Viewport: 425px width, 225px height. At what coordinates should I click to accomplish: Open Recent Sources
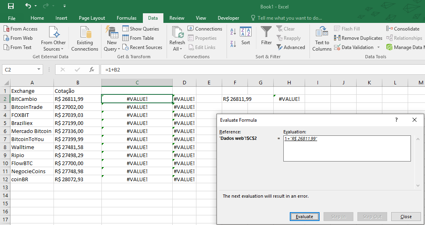[142, 47]
